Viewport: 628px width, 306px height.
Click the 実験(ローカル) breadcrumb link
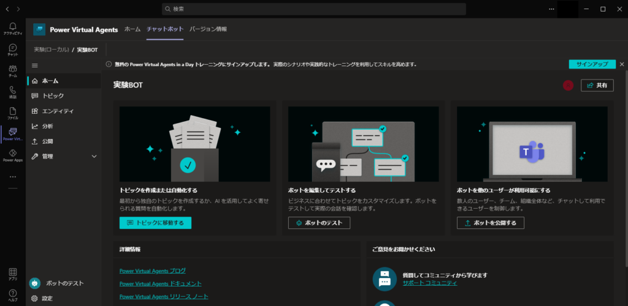(52, 50)
